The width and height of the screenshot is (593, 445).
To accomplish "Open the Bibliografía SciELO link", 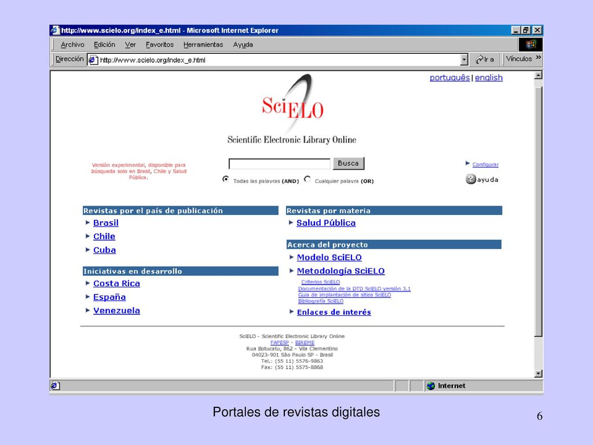I will 321,301.
